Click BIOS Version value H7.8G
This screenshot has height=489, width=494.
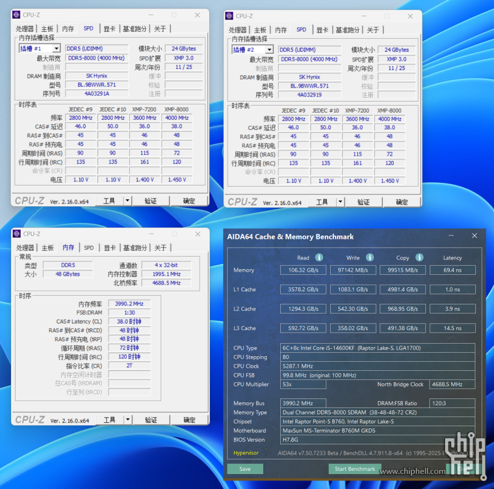point(378,440)
